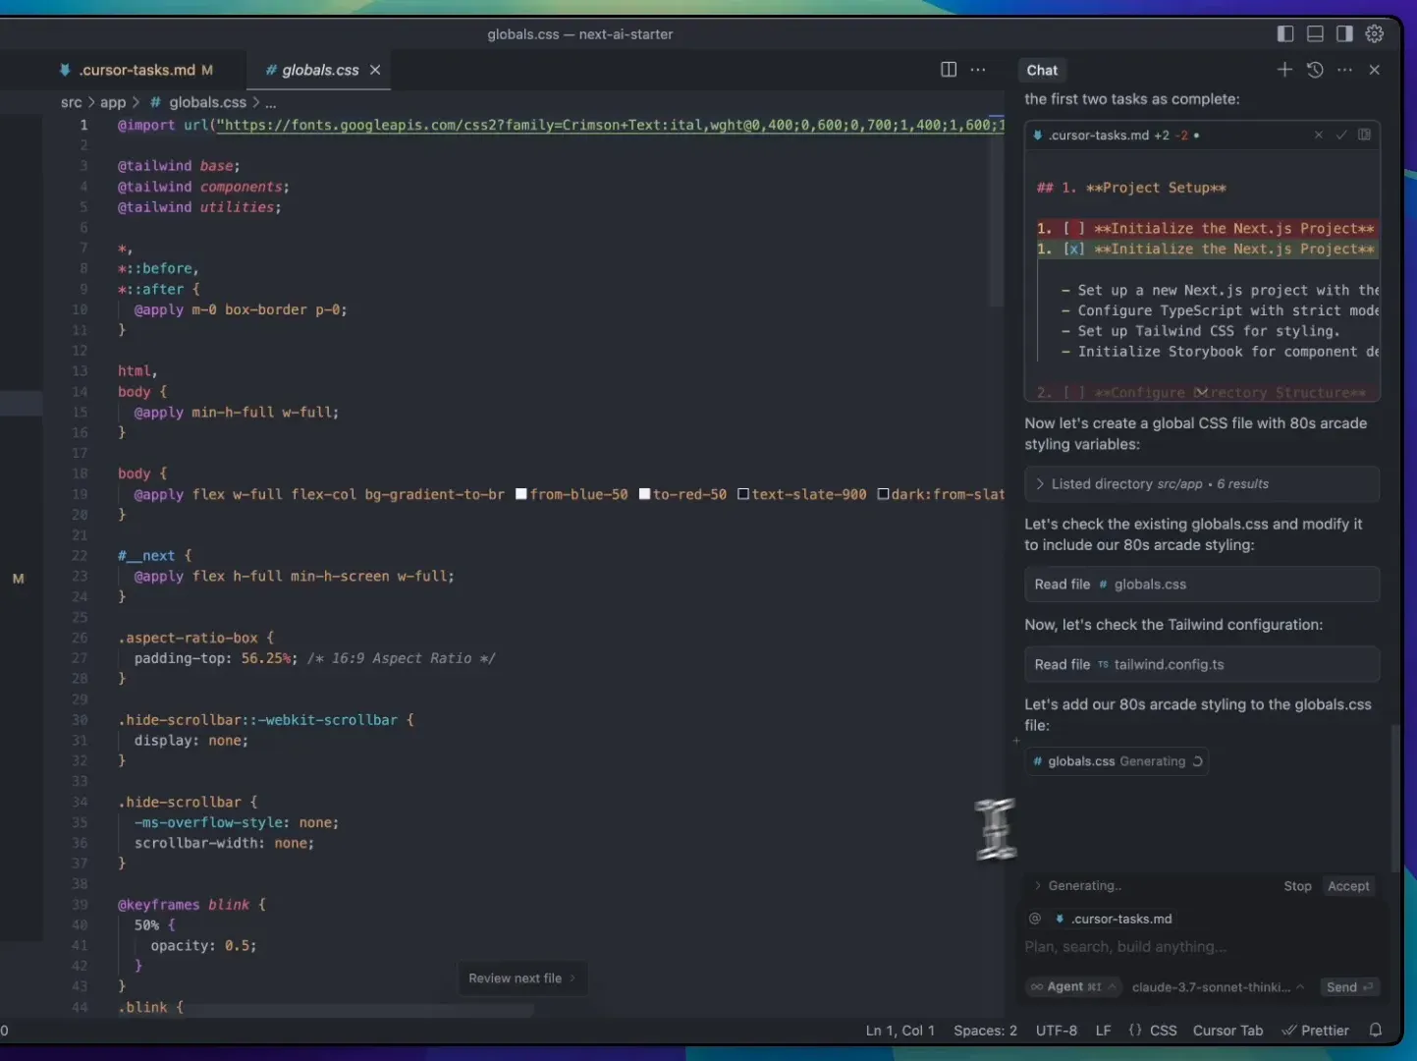
Task: Click Review next file button
Action: 522,977
